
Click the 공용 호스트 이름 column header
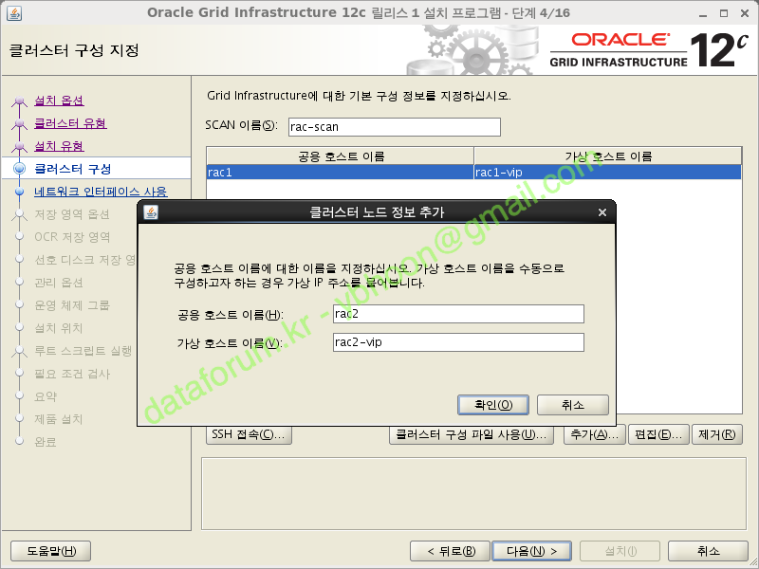(x=340, y=156)
